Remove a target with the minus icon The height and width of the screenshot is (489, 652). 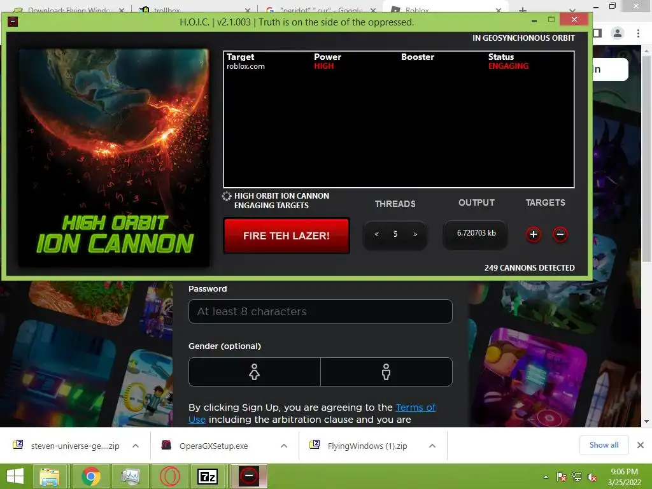pyautogui.click(x=560, y=234)
